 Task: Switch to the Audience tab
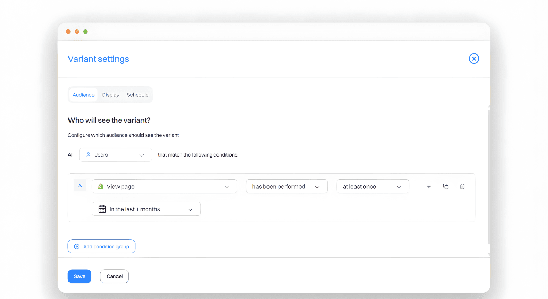click(x=83, y=95)
